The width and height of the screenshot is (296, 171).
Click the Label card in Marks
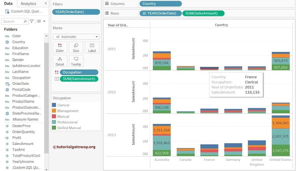click(92, 48)
